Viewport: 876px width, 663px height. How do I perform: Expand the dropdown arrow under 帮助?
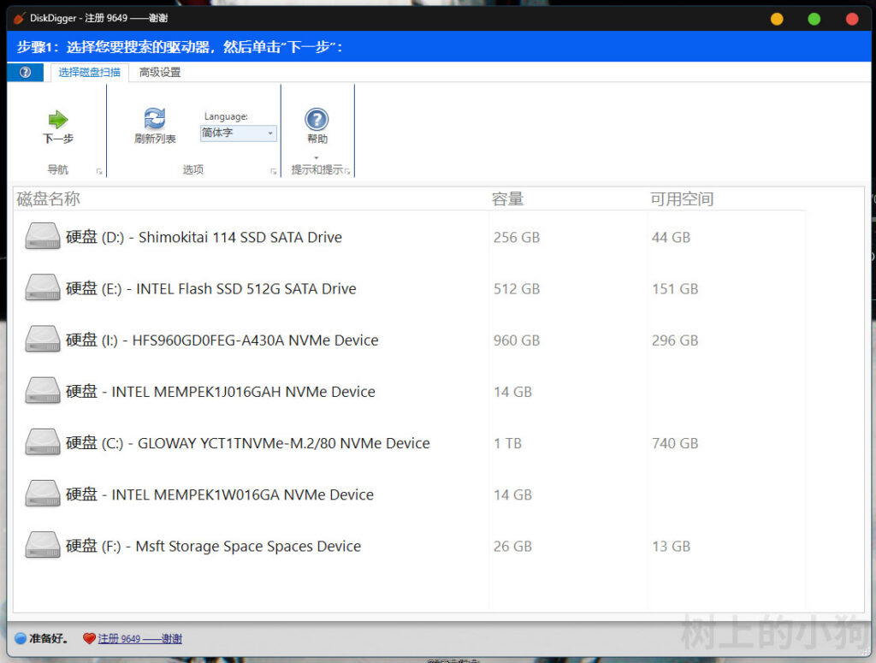pyautogui.click(x=317, y=157)
